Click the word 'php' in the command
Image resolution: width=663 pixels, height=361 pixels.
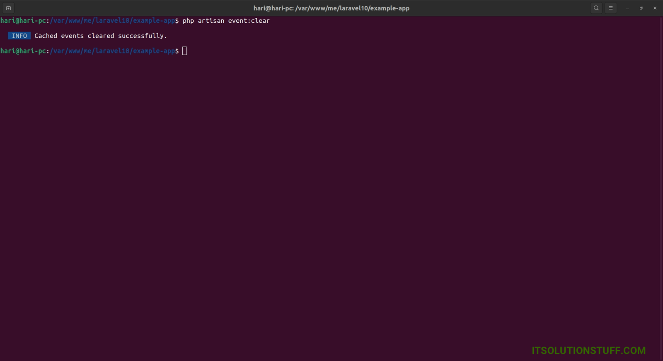click(188, 21)
